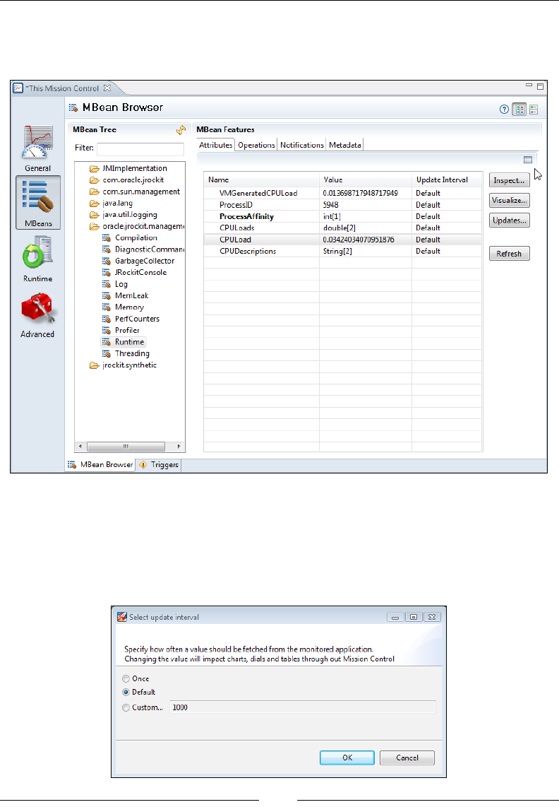Click the Refresh button
This screenshot has width=559, height=807.
[509, 254]
